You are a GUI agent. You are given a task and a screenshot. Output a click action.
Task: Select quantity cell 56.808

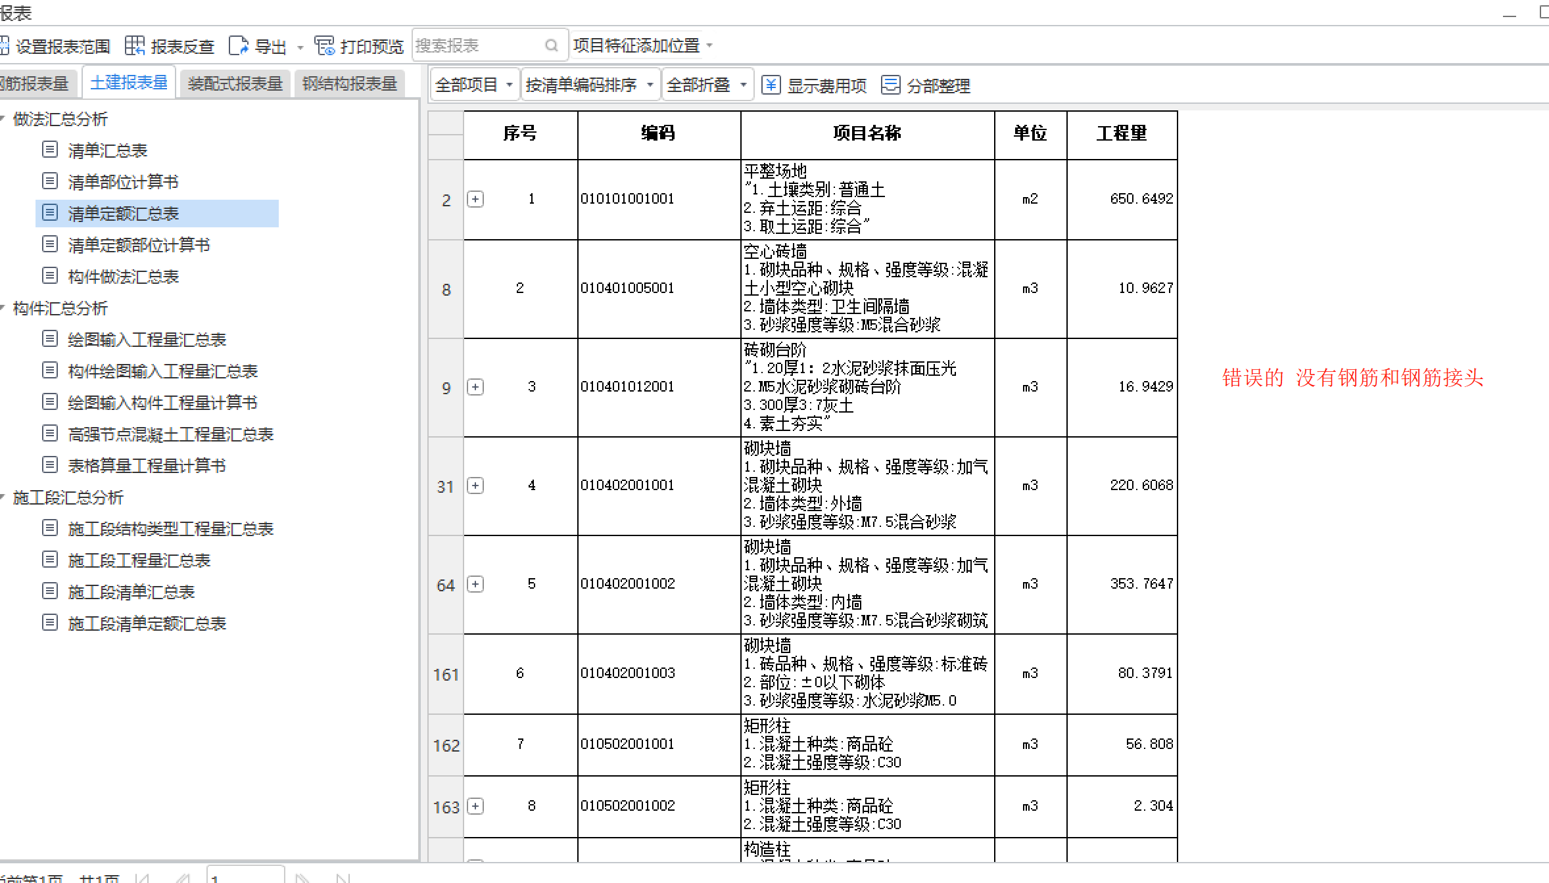click(1122, 744)
